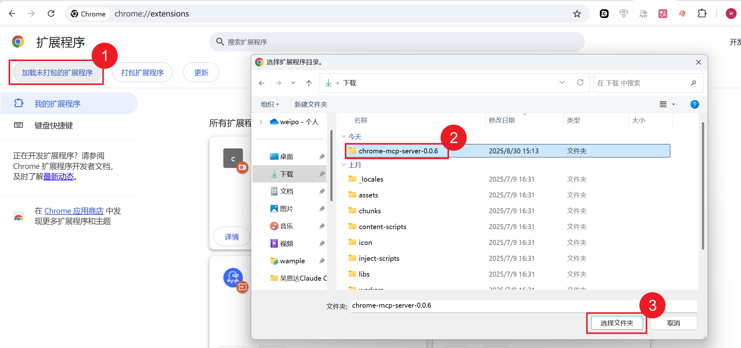Viewport: 741px width, 348px height.
Task: Click the translate extension icon in toolbar
Action: [x=663, y=14]
